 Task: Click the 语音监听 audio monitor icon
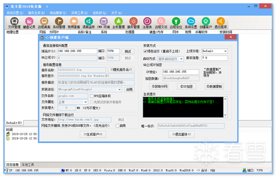(x=88, y=23)
